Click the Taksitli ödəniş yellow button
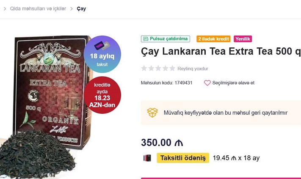Image resolution: width=301 pixels, height=179 pixels. [183, 158]
